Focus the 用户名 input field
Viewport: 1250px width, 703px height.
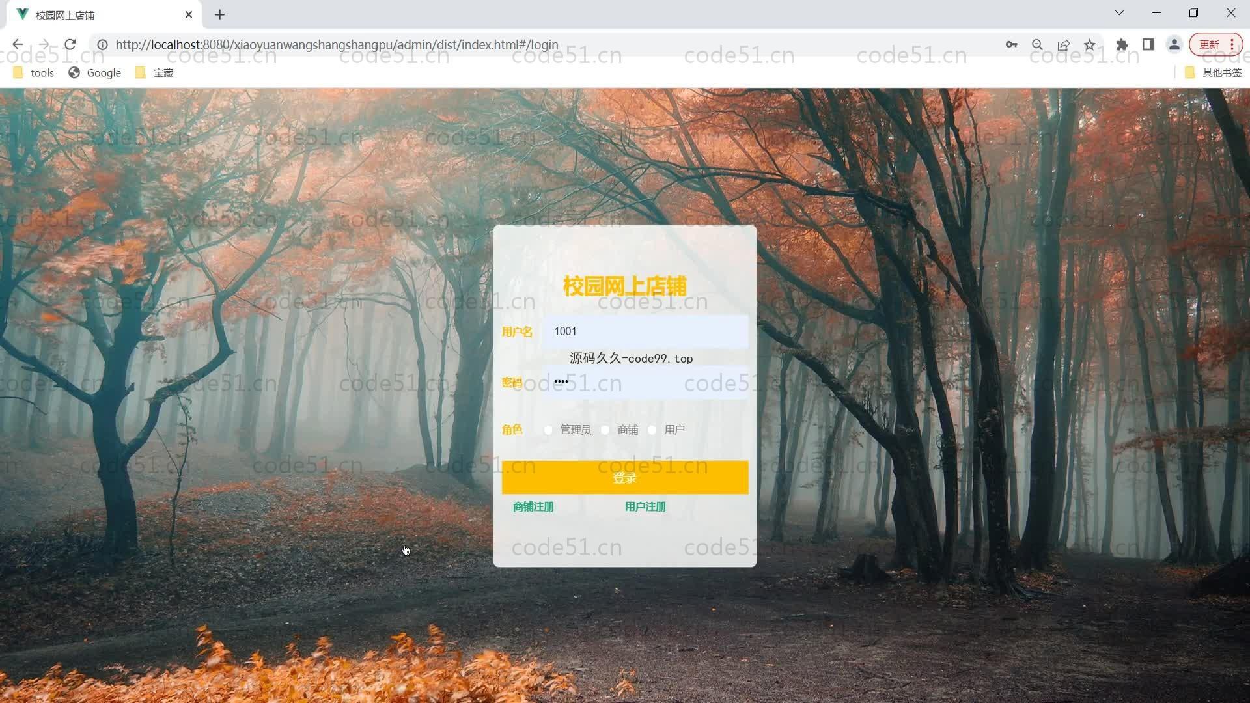[646, 331]
